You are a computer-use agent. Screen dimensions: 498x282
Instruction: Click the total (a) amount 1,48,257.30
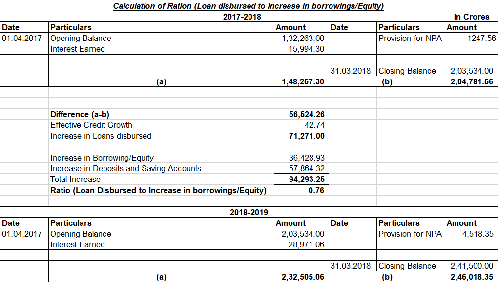[x=303, y=82]
